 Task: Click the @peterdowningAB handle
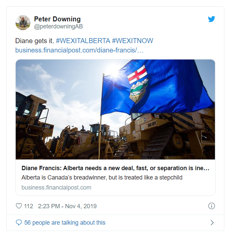[x=58, y=26]
